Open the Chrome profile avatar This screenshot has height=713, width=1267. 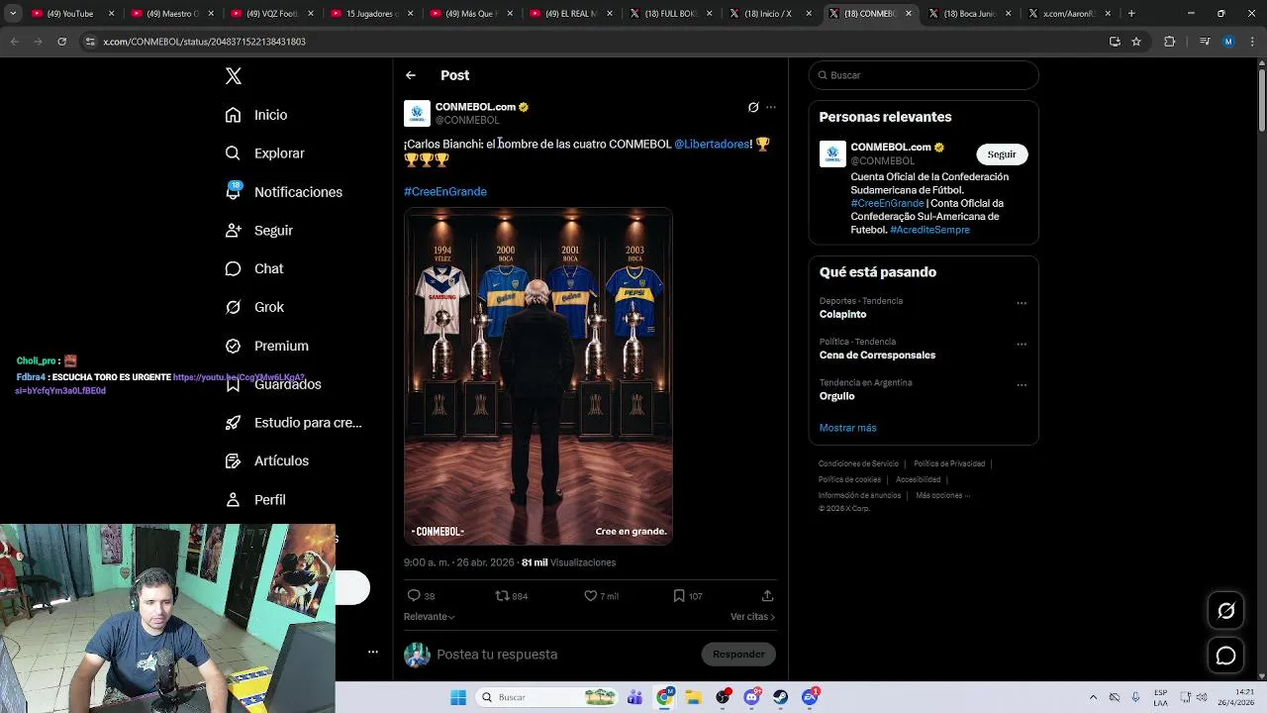pos(1228,42)
